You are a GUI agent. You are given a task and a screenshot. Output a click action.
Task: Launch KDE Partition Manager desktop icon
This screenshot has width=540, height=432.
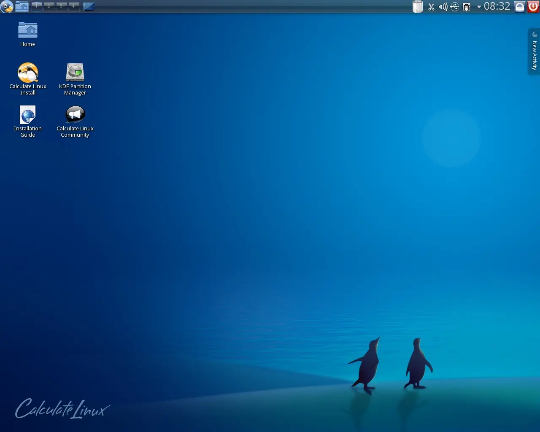75,79
